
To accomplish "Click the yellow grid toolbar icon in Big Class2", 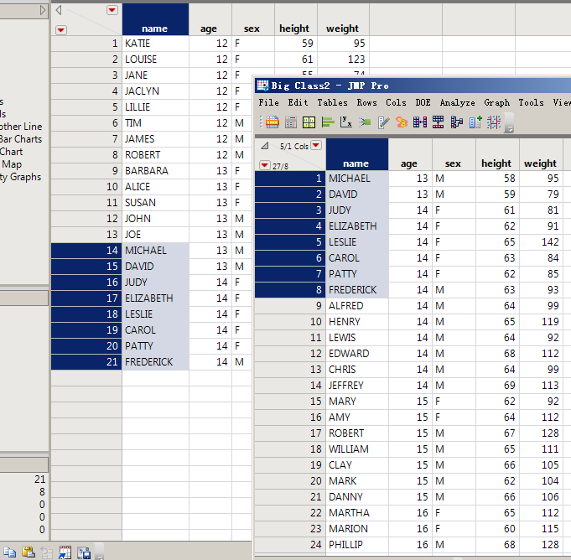I will [309, 122].
